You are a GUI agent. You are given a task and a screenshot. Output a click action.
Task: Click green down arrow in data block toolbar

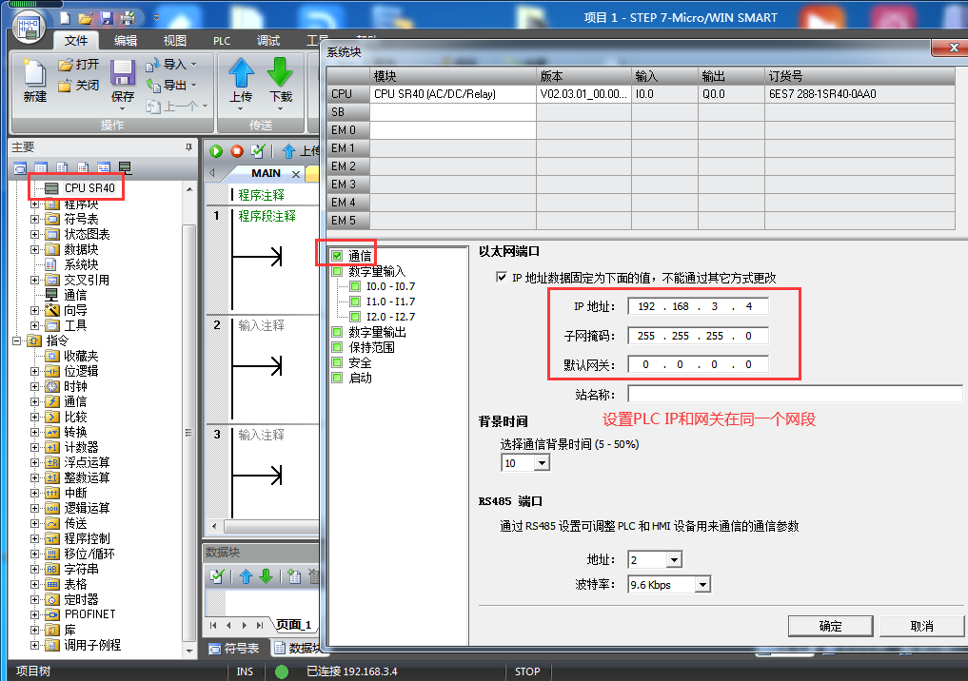pos(267,576)
